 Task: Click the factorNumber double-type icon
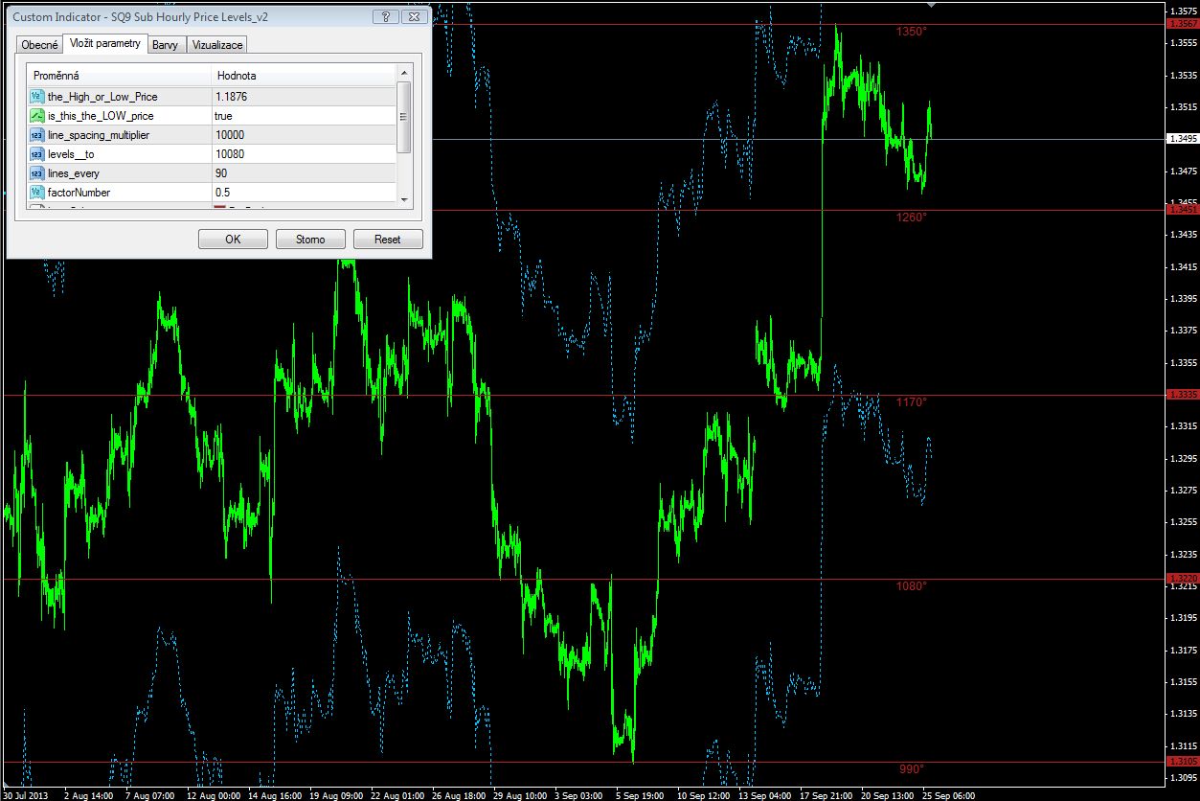click(x=37, y=193)
